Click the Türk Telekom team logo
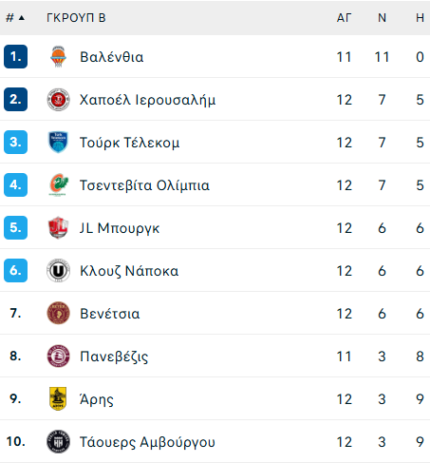This screenshot has width=430, height=463. pos(58,143)
